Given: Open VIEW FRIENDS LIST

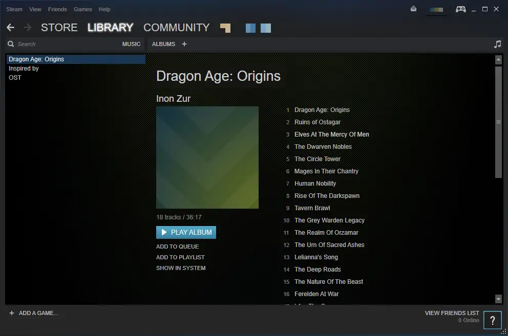Looking at the screenshot, I should click(452, 313).
